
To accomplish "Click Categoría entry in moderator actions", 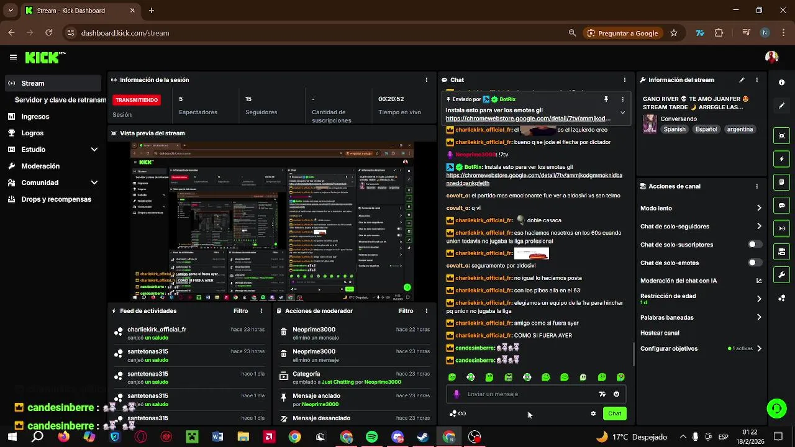I will 354,377.
